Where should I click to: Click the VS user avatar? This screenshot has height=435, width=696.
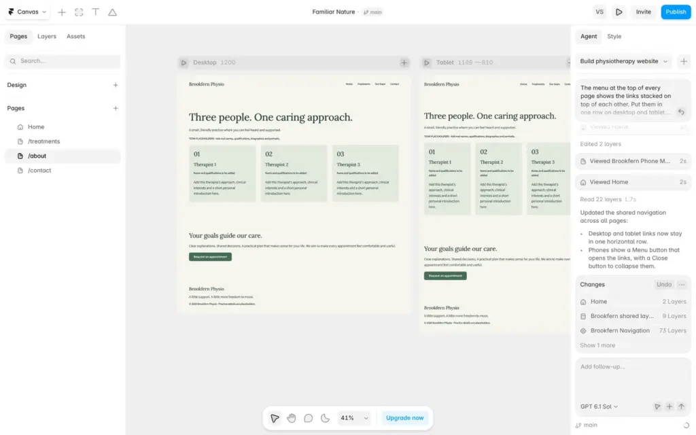[599, 12]
